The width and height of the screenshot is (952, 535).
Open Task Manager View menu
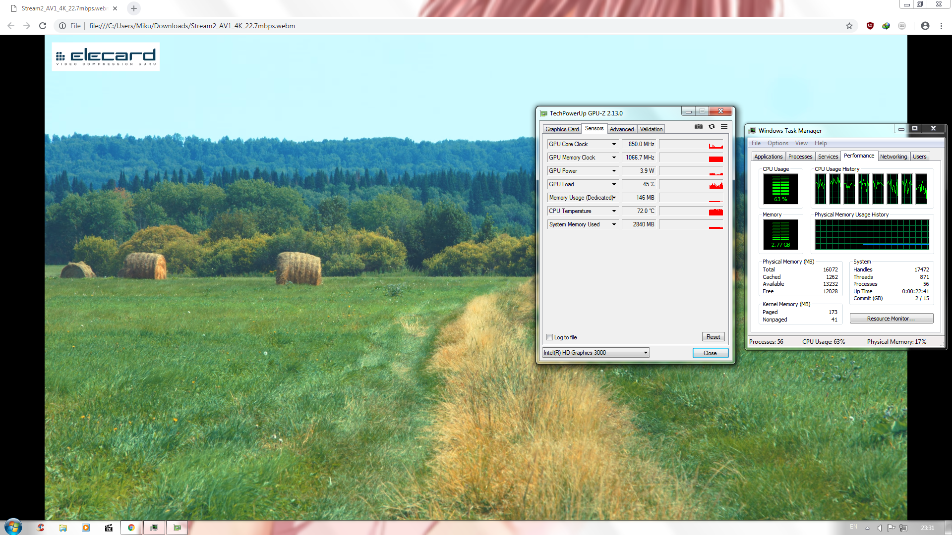click(x=801, y=143)
